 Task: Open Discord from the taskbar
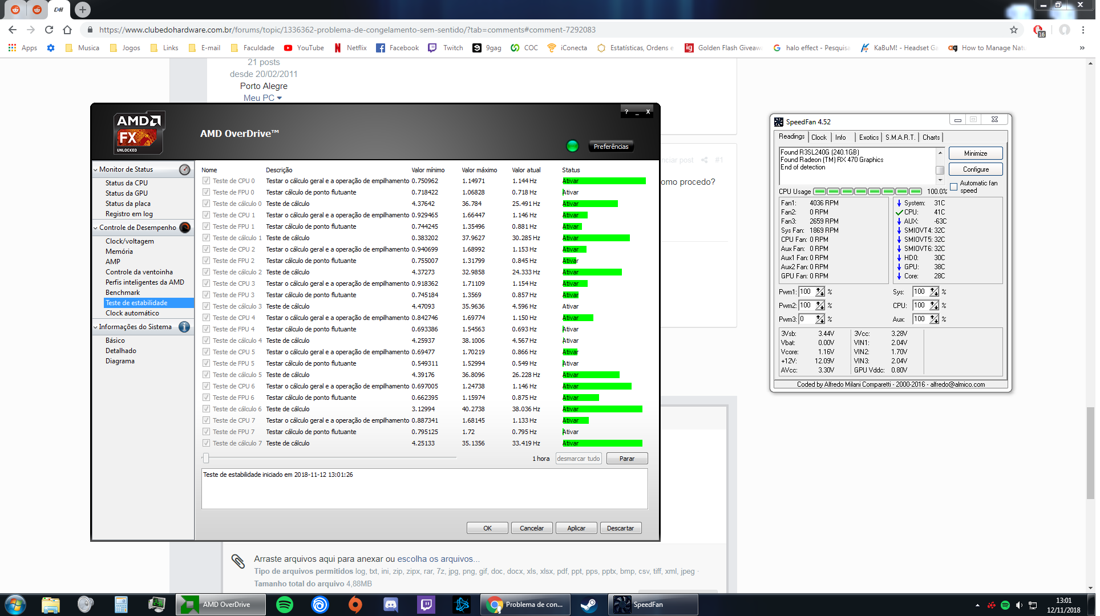(391, 605)
